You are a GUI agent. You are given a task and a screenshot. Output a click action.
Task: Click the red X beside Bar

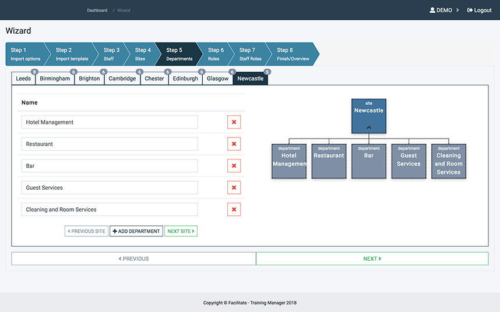coord(234,166)
